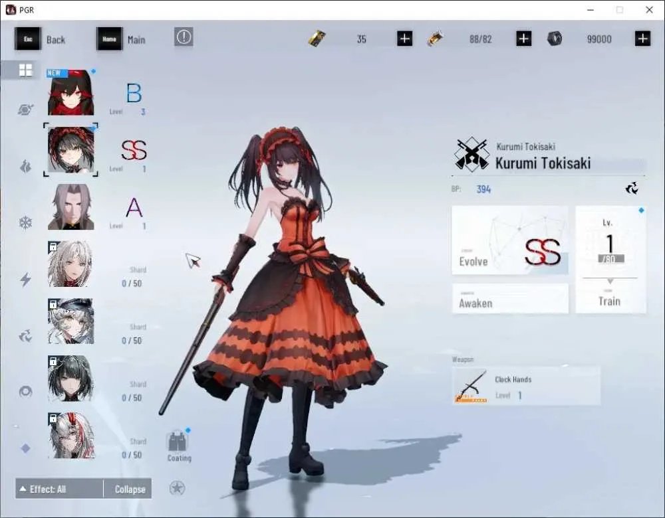Go Back using the Esc button
The image size is (665, 518).
28,39
